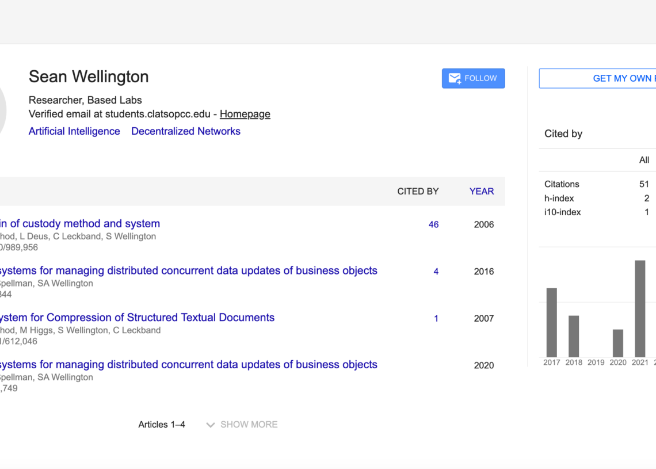The height and width of the screenshot is (469, 656).
Task: Expand the list with Show More chevron
Action: coord(242,425)
